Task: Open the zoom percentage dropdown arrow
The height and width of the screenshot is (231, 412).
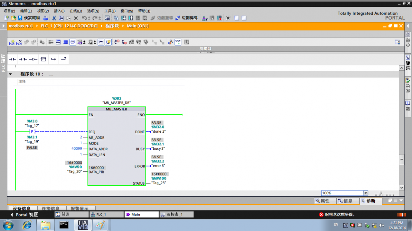Action: pos(365,193)
